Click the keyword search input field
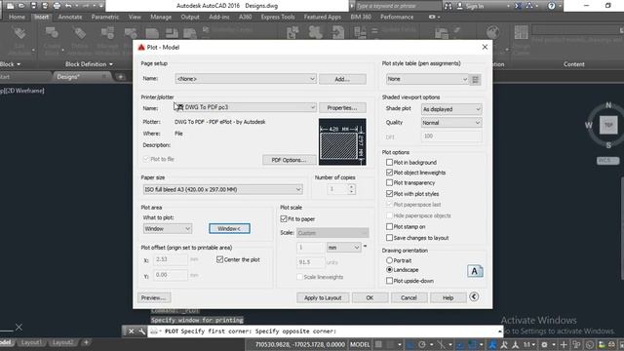 [398, 6]
